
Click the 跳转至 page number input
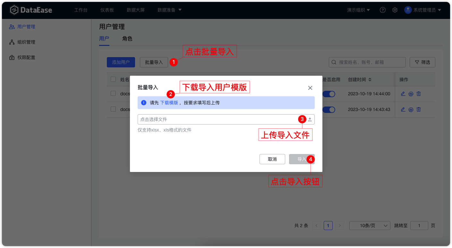(419, 226)
